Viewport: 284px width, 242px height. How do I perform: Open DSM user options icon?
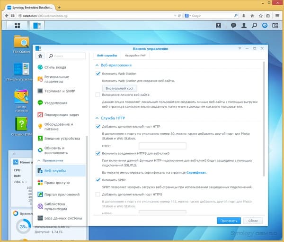(244, 26)
